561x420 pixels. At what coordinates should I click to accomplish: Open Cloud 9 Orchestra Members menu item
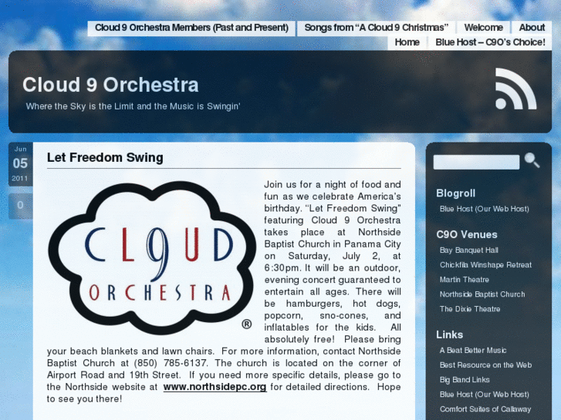[192, 28]
